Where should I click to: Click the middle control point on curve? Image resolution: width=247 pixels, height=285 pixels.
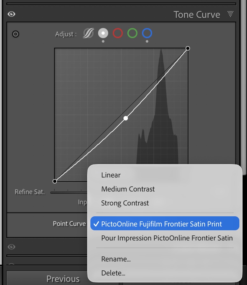(x=126, y=118)
